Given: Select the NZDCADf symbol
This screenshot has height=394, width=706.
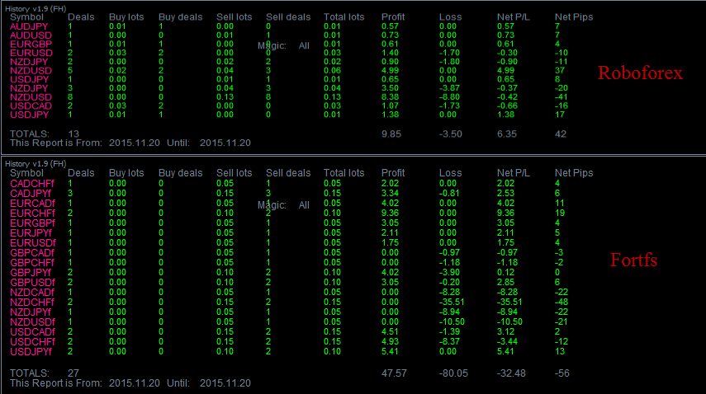Looking at the screenshot, I should (32, 292).
